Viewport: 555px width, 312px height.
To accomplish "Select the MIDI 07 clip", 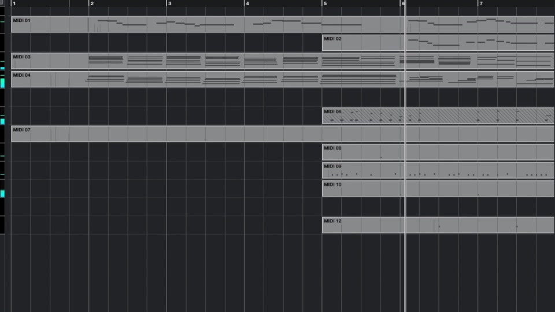I will click(283, 133).
